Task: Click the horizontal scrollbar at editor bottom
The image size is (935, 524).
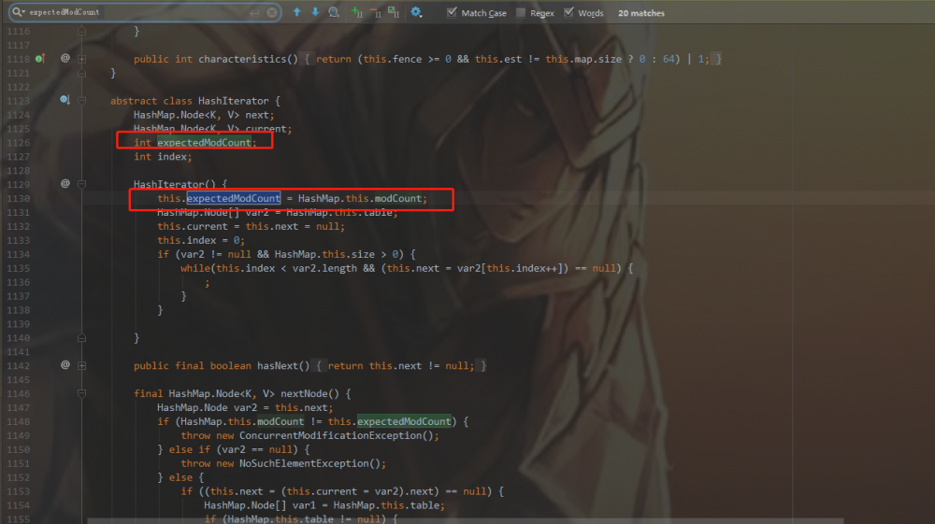Action: (x=465, y=521)
